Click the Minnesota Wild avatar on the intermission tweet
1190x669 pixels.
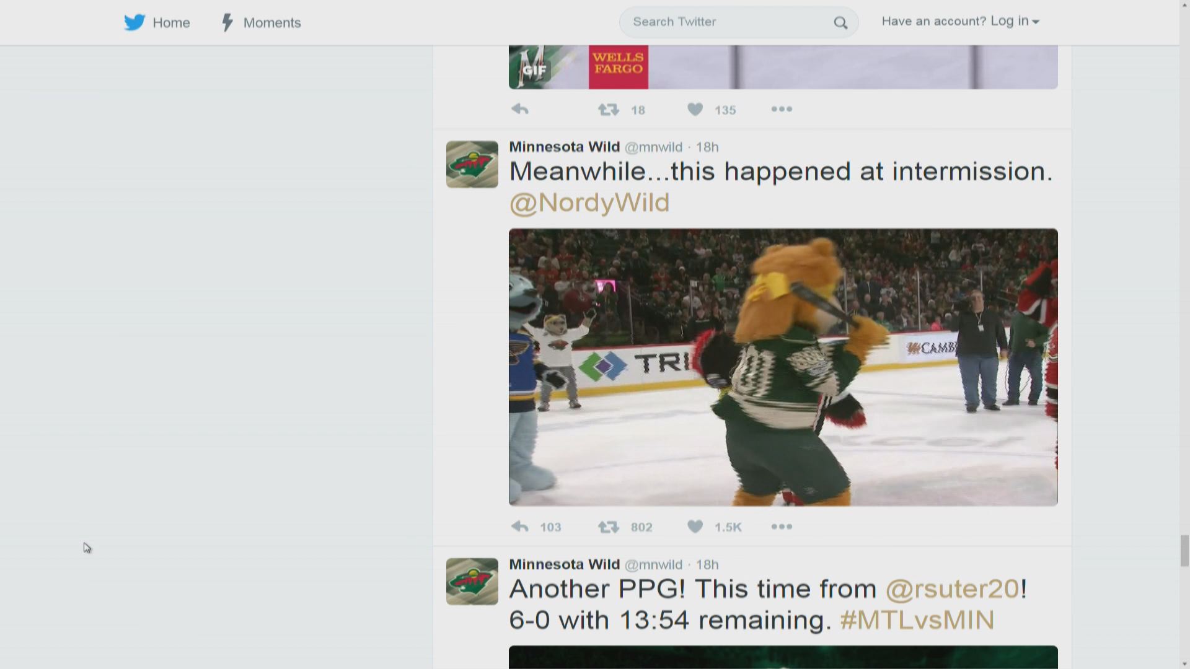click(472, 164)
